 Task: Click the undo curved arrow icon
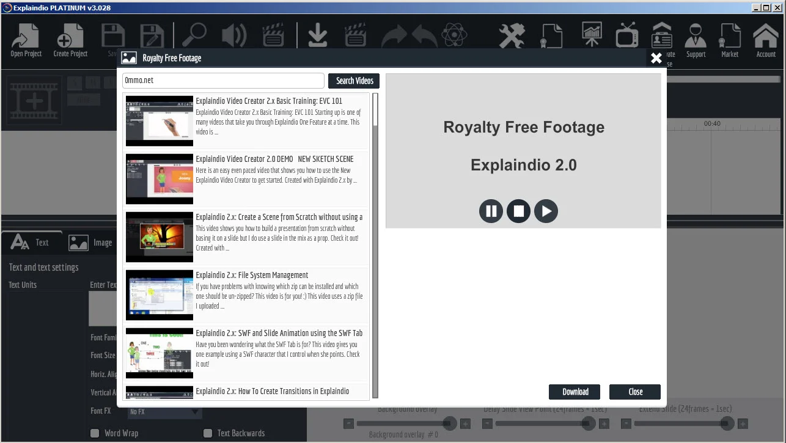point(424,37)
